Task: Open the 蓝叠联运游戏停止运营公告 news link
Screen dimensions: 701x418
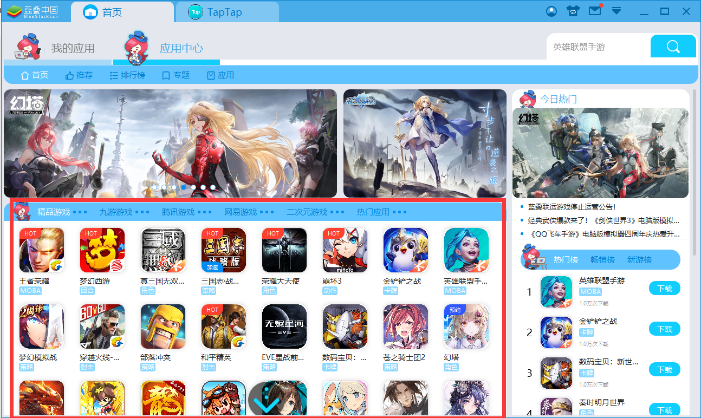Action: click(x=572, y=207)
